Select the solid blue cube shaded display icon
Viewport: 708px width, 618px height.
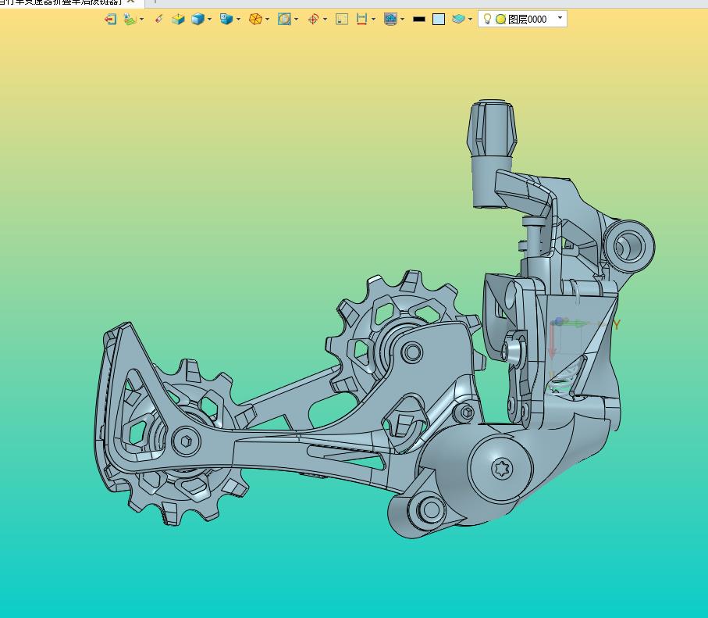[197, 19]
